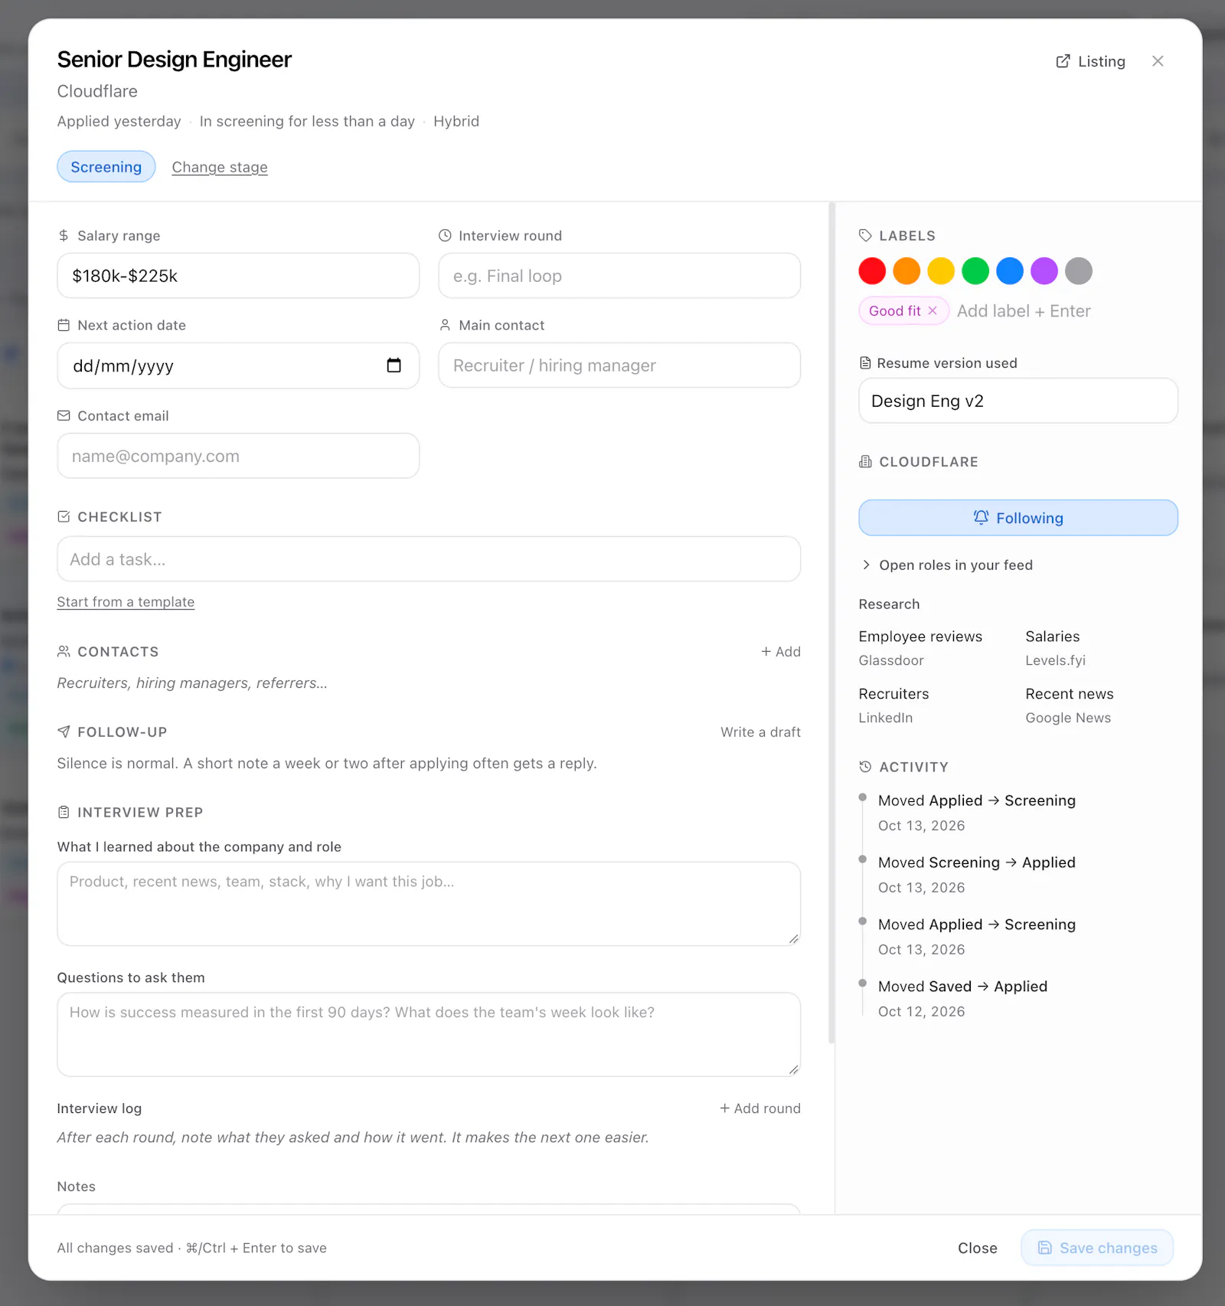Screen dimensions: 1225x1306
Task: Close the job details dialog with X
Action: click(x=1158, y=61)
